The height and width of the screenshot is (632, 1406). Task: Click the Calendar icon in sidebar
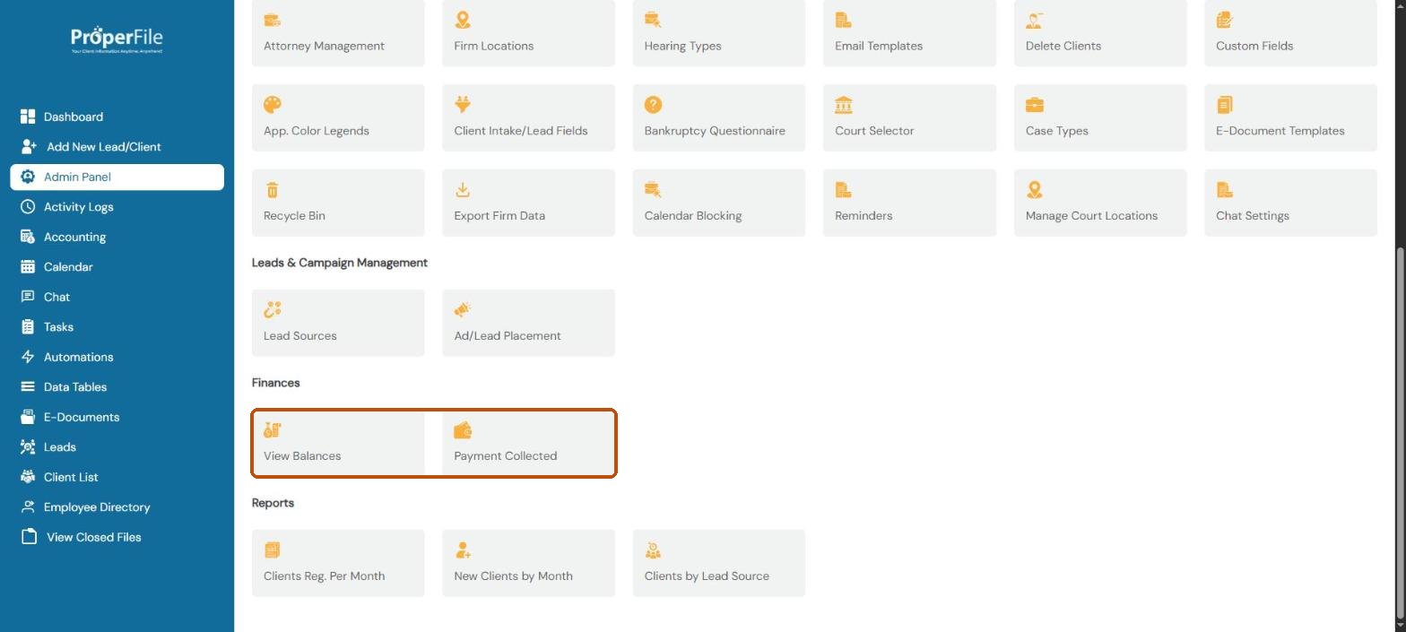[x=28, y=266]
